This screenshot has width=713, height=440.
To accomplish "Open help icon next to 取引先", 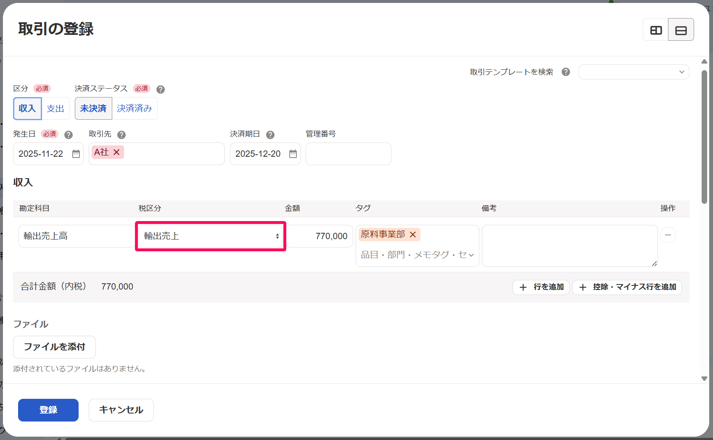I will [121, 134].
